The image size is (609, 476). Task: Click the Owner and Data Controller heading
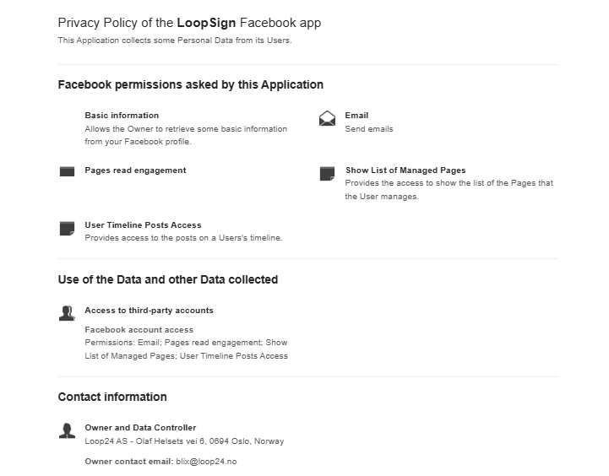point(140,428)
